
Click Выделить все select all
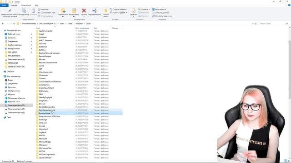pyautogui.click(x=159, y=9)
